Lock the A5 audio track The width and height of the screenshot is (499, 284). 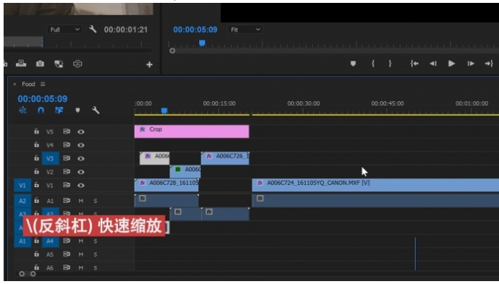[x=37, y=254]
